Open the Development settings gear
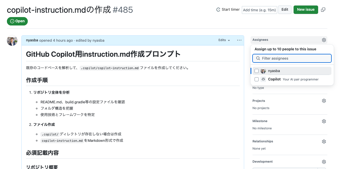Screen dimensions: 345x169 [x=324, y=162]
